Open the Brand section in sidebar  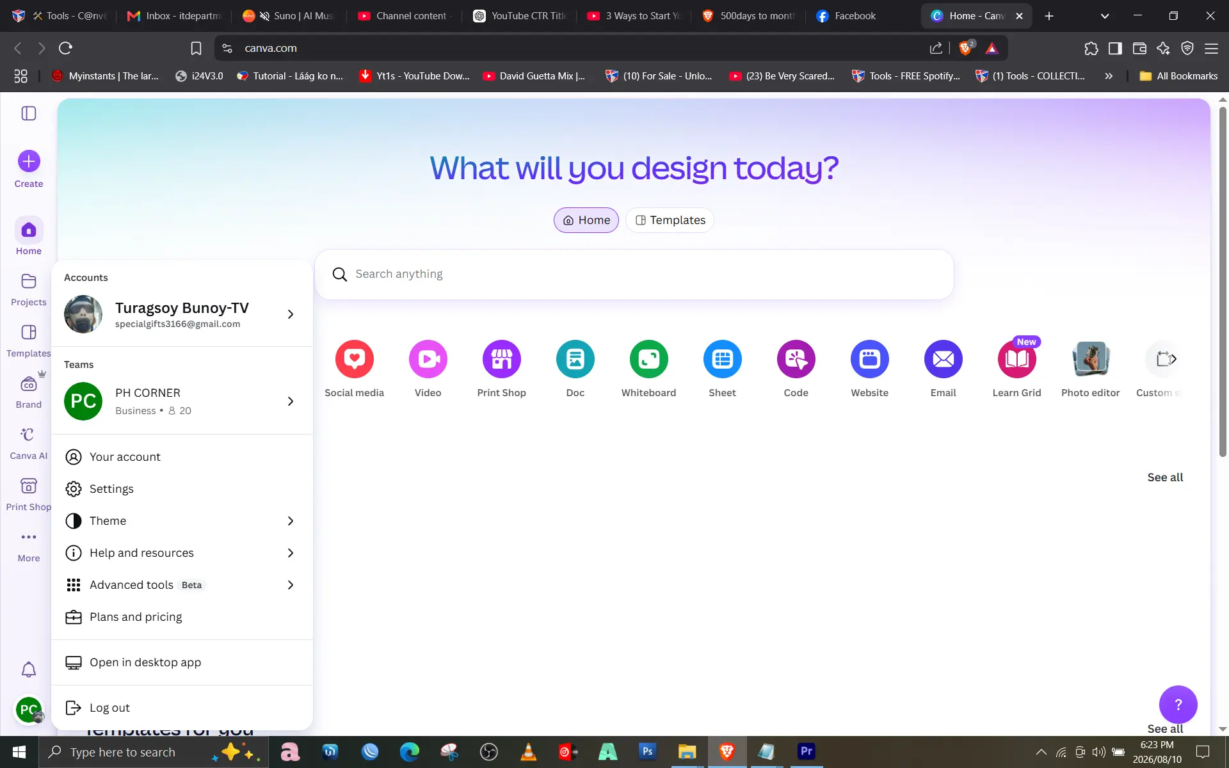pos(29,392)
